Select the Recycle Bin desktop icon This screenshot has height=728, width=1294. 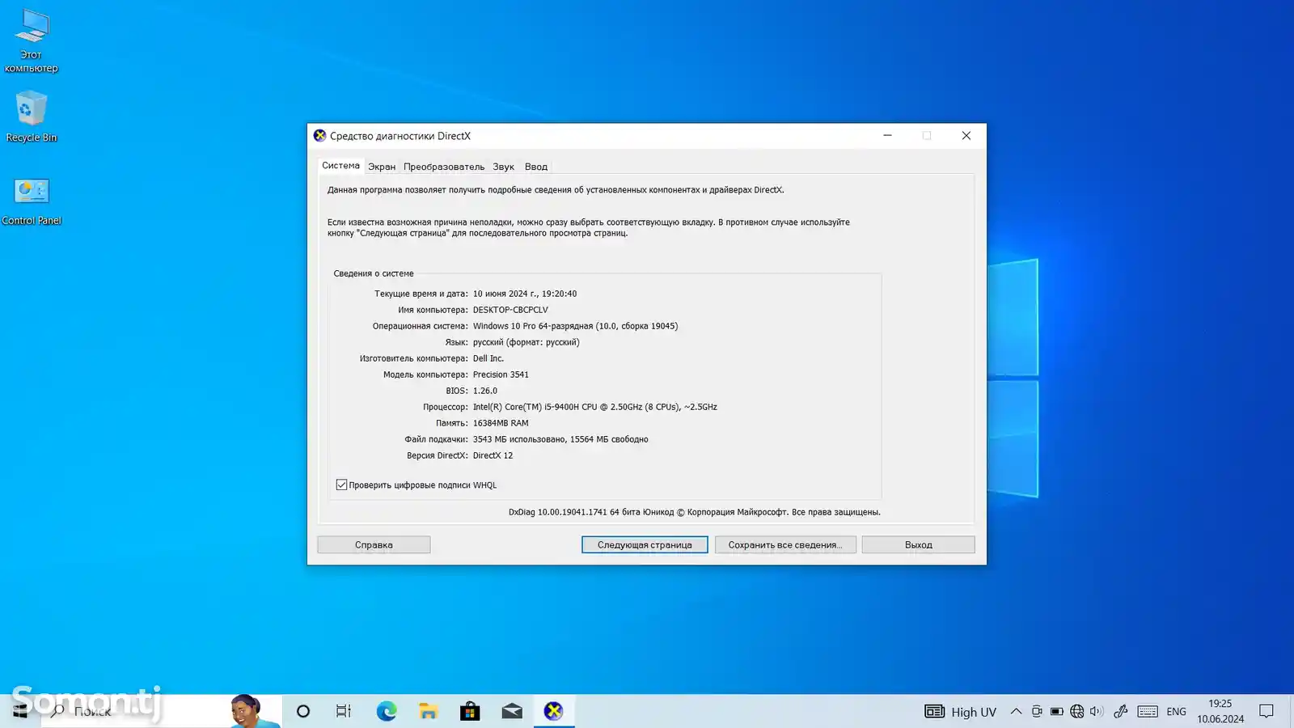(x=31, y=116)
